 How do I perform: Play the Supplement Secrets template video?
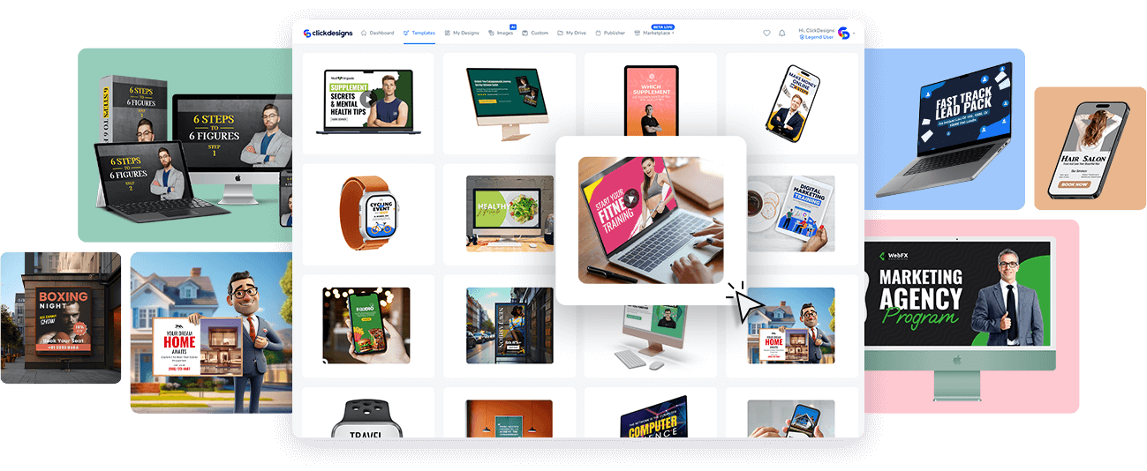pos(367,99)
